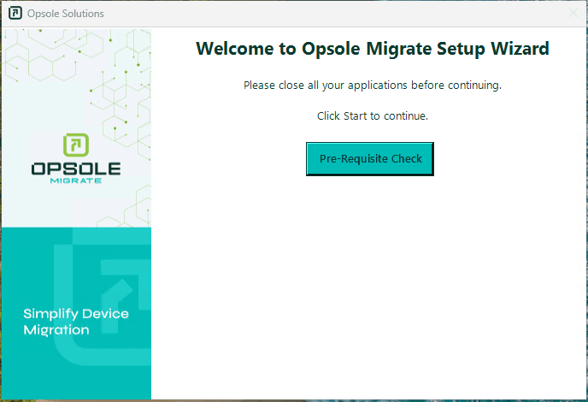The height and width of the screenshot is (402, 588).
Task: Click the Simplify Device Migration tagline
Action: [x=76, y=322]
